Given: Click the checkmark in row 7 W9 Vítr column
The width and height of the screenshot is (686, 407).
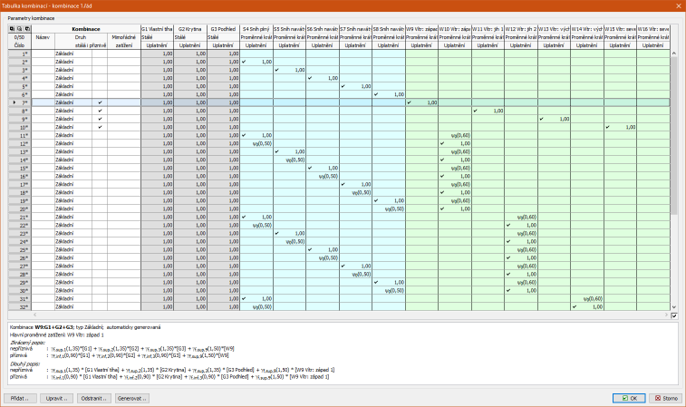Looking at the screenshot, I should click(410, 102).
